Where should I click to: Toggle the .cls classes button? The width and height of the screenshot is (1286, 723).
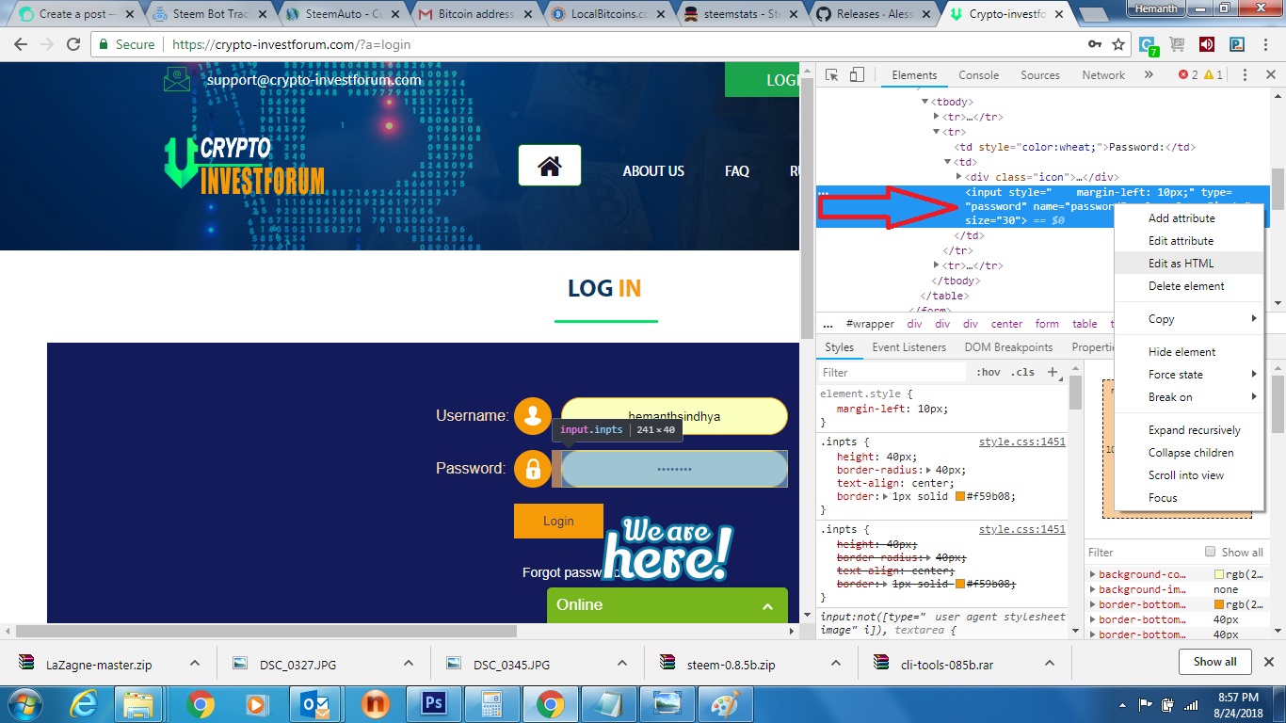click(x=1023, y=372)
